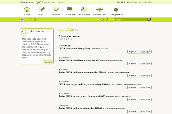Click the Help link

tap(53, 2)
